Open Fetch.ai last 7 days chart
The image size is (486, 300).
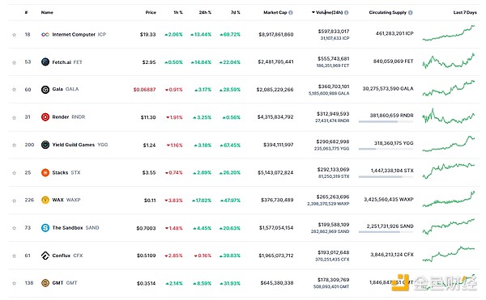[449, 61]
